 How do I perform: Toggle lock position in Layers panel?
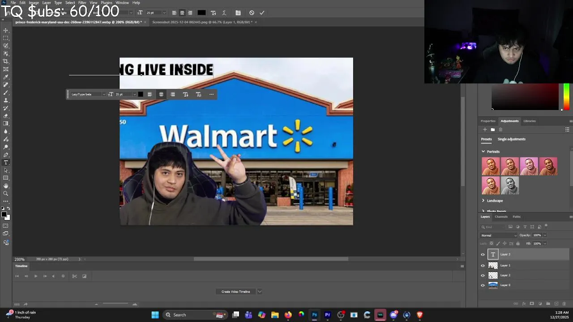pyautogui.click(x=505, y=244)
